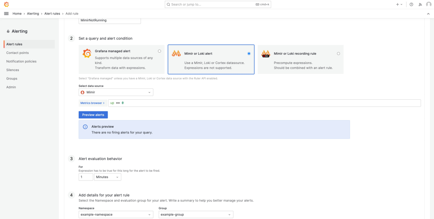
Task: Open the hamburger navigation menu
Action: pos(6,14)
